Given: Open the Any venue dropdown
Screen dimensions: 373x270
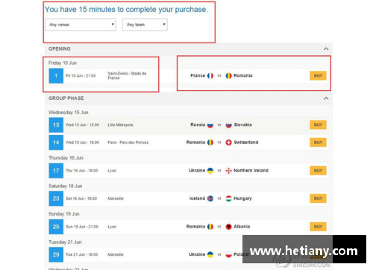Looking at the screenshot, I should coord(81,25).
